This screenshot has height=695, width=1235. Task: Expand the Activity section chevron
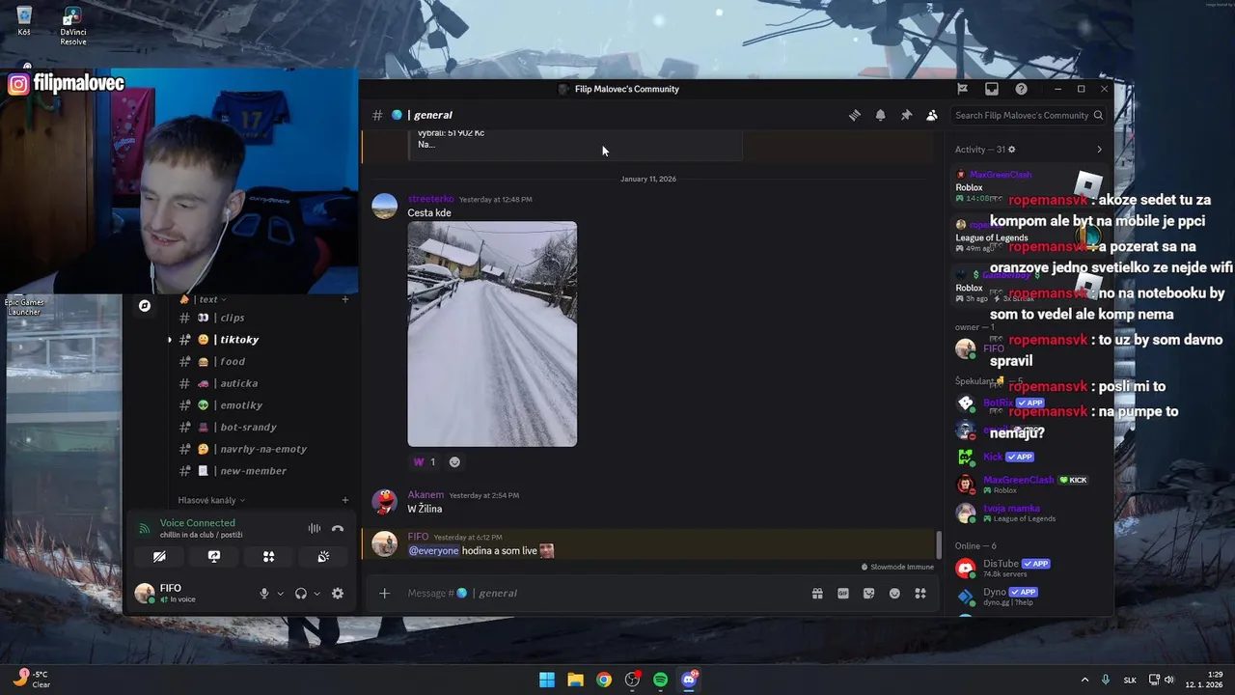(1099, 150)
